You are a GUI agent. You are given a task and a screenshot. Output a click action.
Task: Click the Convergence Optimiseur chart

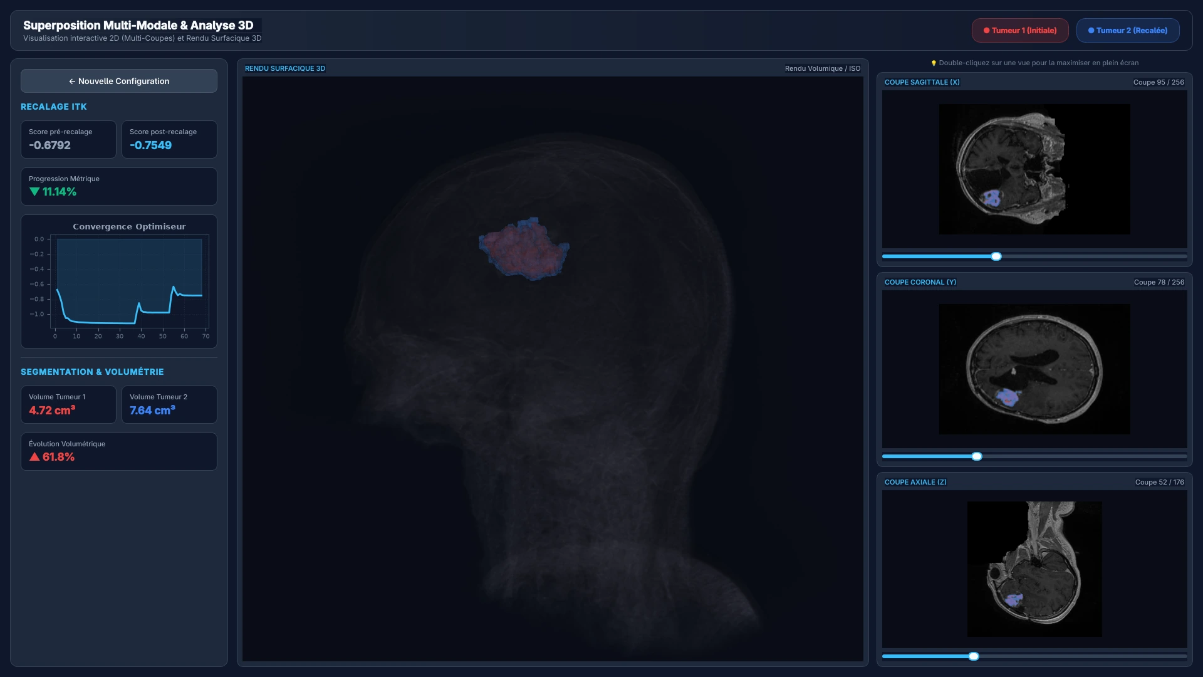pyautogui.click(x=119, y=281)
